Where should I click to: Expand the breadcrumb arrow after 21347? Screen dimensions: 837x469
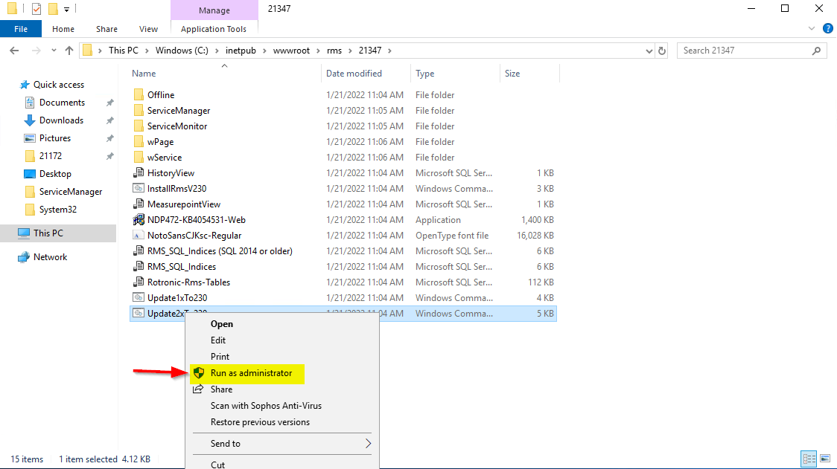389,51
